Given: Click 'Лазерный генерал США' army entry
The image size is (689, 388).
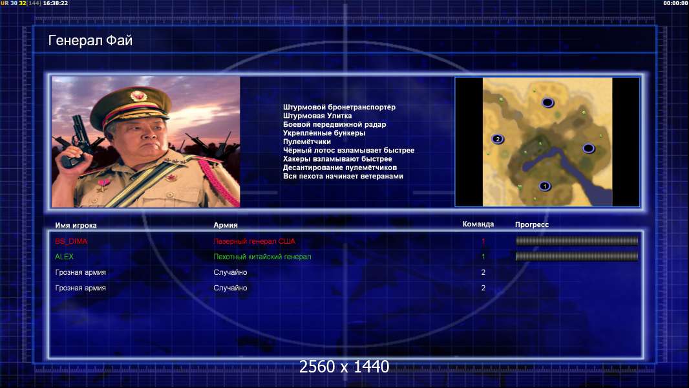Looking at the screenshot, I should [x=255, y=241].
